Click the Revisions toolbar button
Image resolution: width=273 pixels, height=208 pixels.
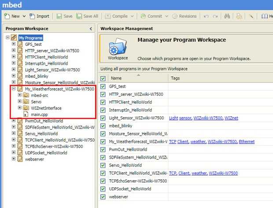pyautogui.click(x=184, y=16)
